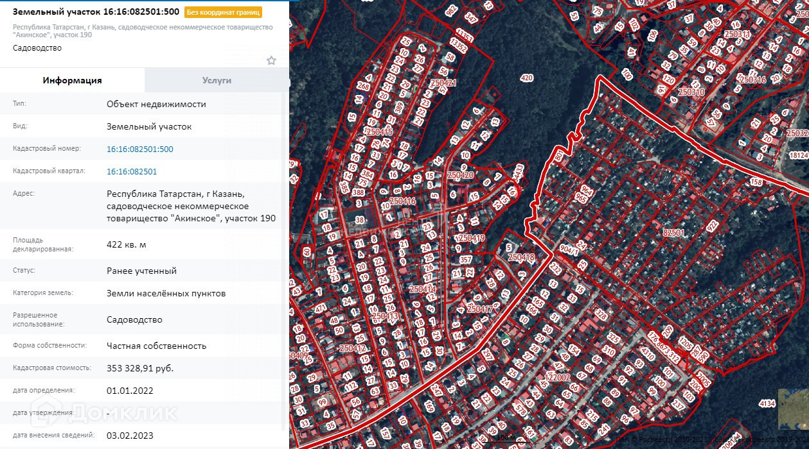Select parcel 357 on the map

[466, 260]
